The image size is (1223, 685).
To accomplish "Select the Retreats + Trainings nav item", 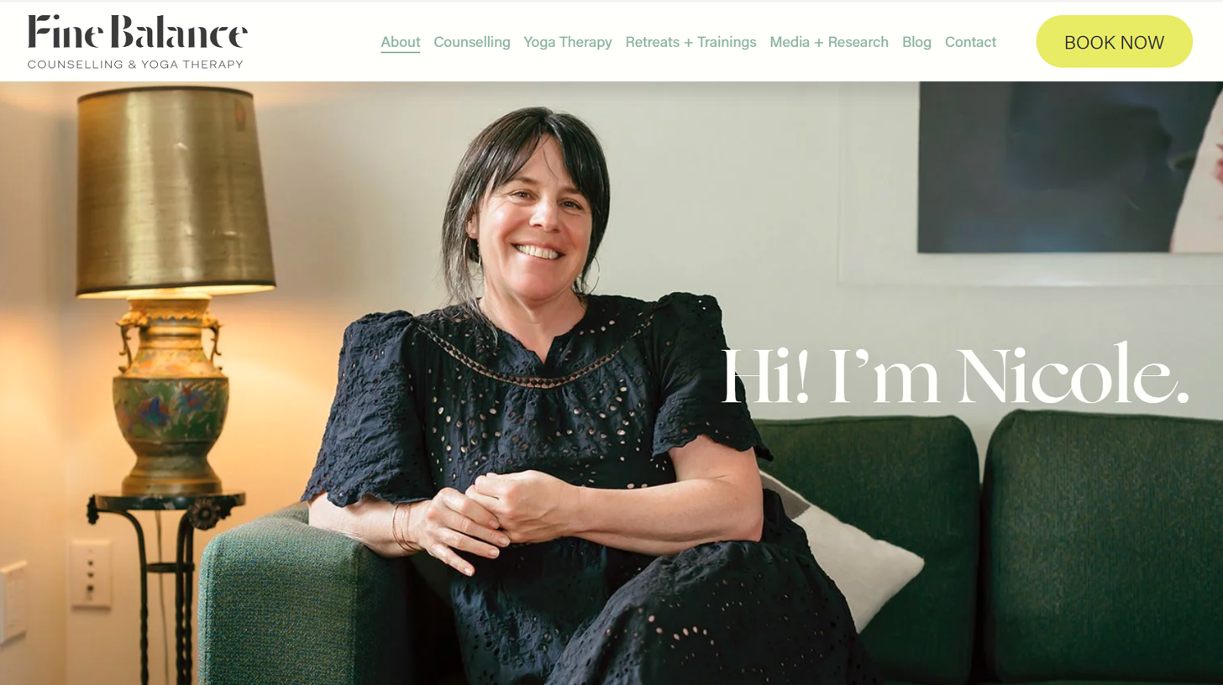I will (x=690, y=42).
